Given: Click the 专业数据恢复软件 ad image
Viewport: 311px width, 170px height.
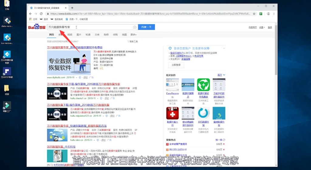Looking at the screenshot, I should (x=69, y=63).
